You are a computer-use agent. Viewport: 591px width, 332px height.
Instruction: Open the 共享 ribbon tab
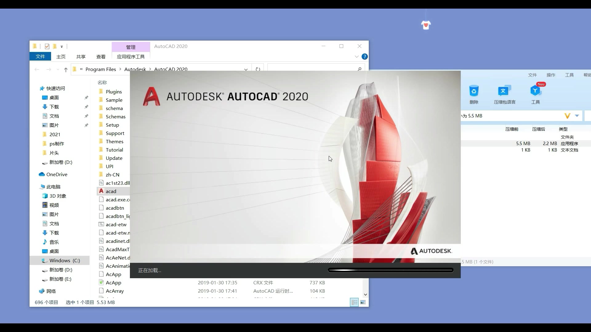(x=81, y=57)
